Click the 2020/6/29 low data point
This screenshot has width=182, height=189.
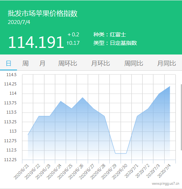(115, 153)
